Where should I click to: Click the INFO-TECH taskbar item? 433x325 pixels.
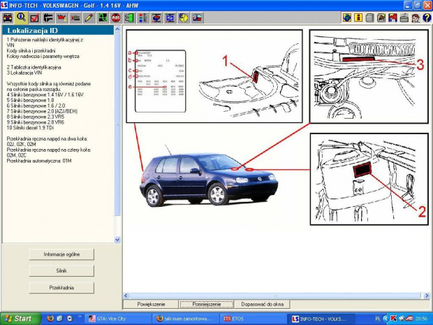[321, 319]
